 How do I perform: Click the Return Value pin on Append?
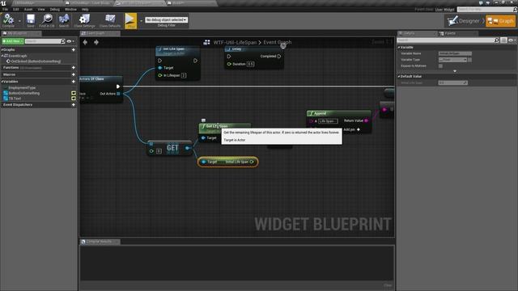pos(367,120)
